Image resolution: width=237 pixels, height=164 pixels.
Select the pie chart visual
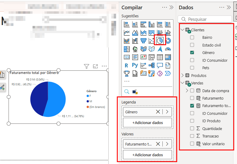[x=160, y=41]
